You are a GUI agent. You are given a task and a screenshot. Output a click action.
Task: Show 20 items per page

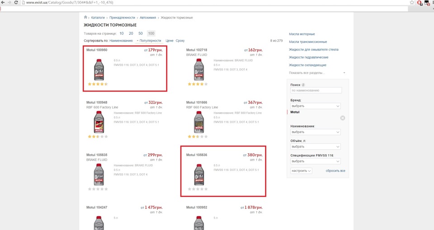pyautogui.click(x=131, y=33)
